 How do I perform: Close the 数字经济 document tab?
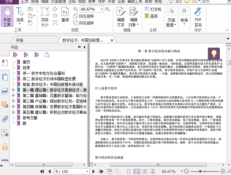[112, 40]
